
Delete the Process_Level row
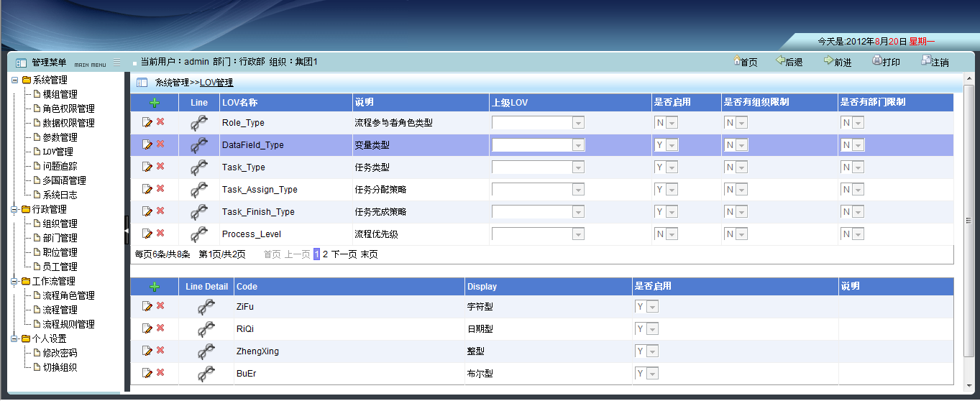point(160,234)
